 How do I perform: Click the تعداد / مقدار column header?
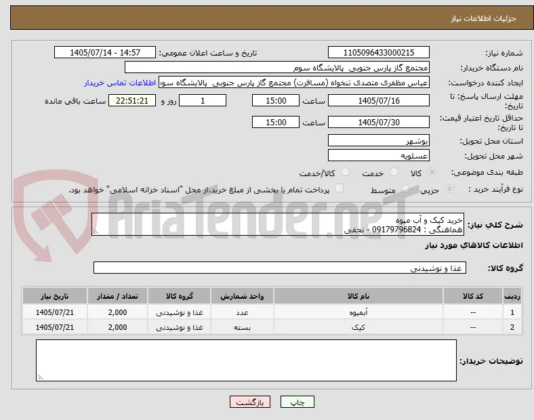(117, 296)
